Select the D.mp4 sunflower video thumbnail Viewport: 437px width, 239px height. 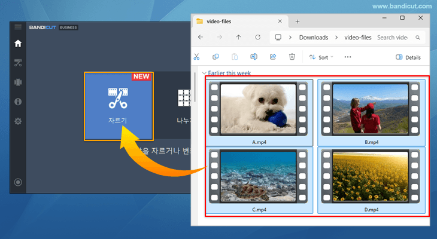[371, 176]
